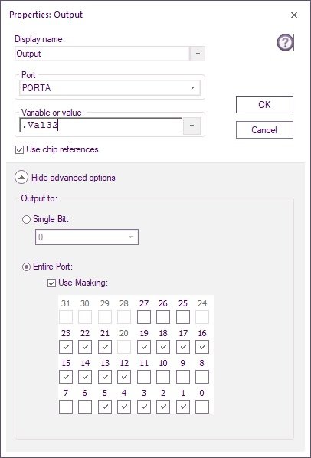
Task: Collapse advanced options with round arrow icon
Action: tap(21, 177)
